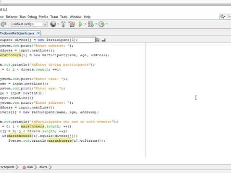Click the Profile Project clock icon

(x=102, y=25)
